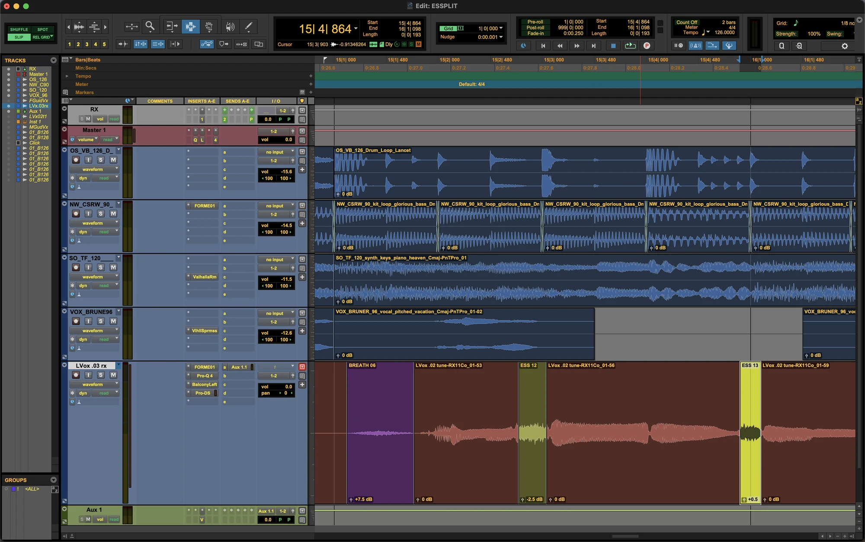
Task: Click the SENDS A-E column header
Action: tap(237, 101)
